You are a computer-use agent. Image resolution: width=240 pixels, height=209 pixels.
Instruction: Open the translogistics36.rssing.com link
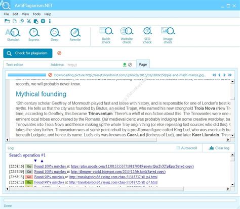pyautogui.click(x=113, y=177)
